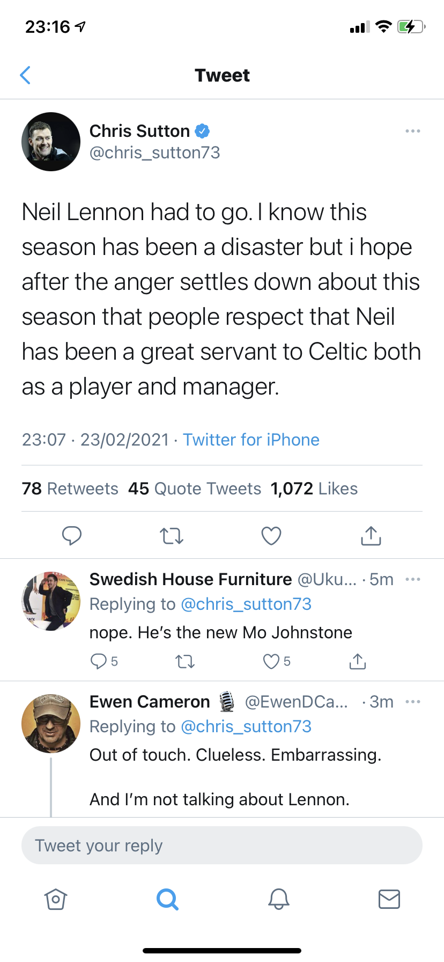Focus the Tweet your reply field
This screenshot has width=444, height=962.
222,846
